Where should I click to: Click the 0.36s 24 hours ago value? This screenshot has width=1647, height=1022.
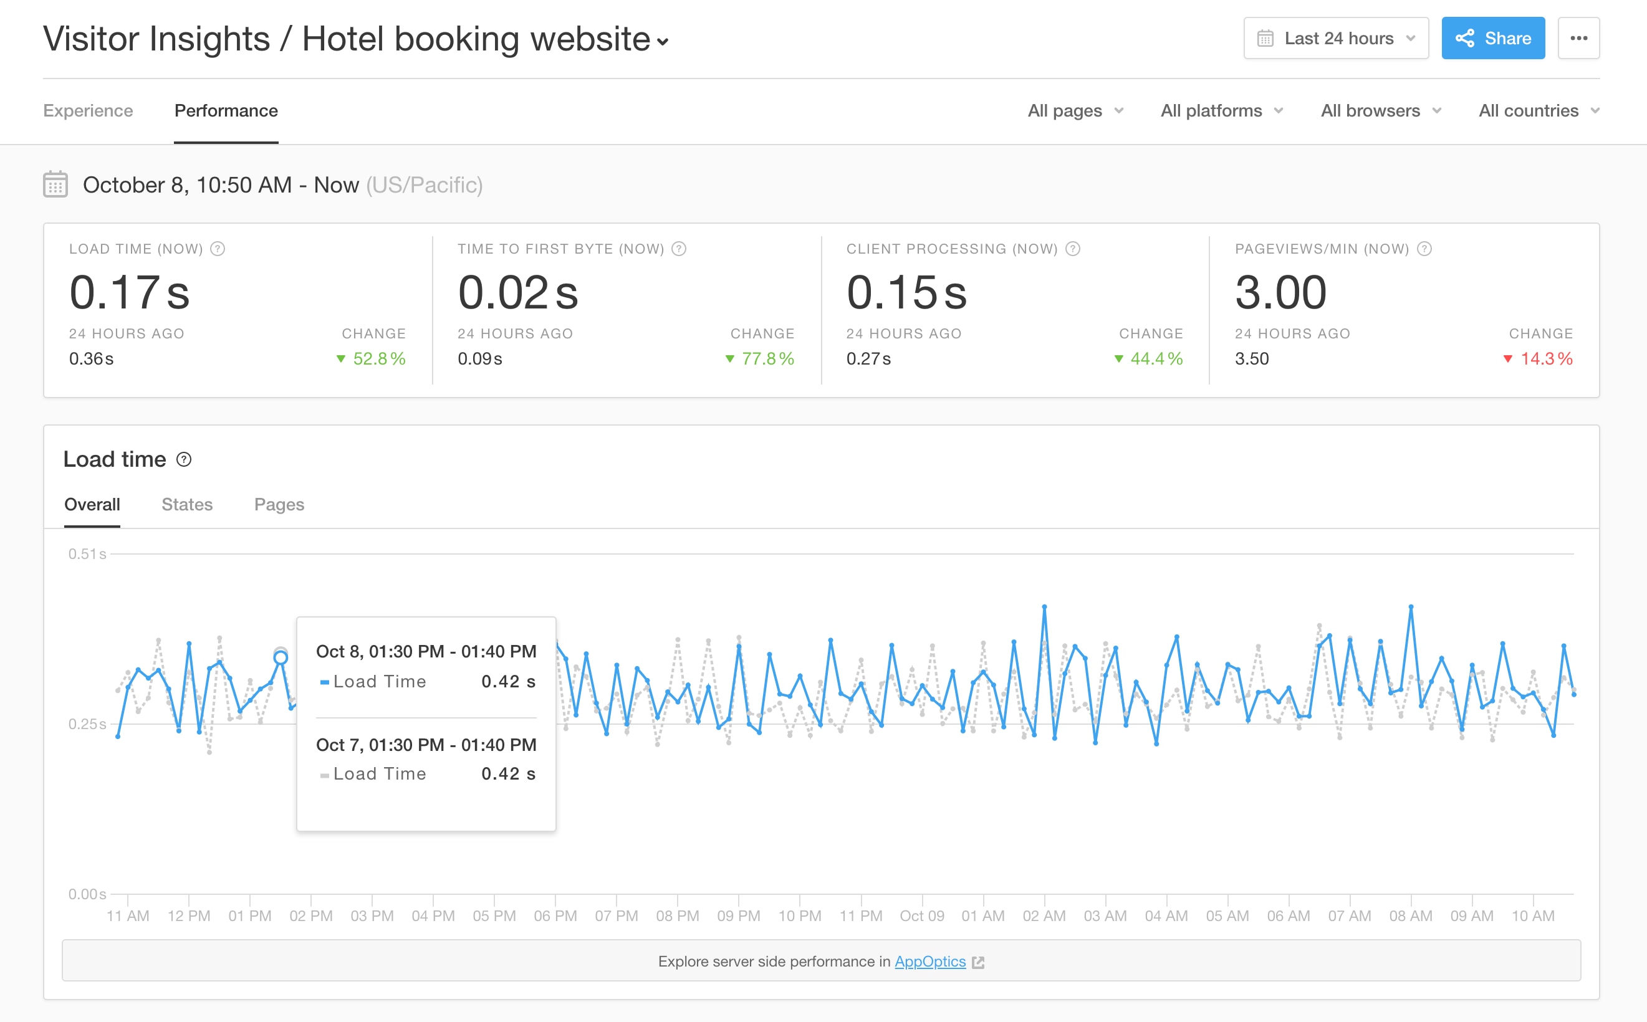tap(91, 358)
